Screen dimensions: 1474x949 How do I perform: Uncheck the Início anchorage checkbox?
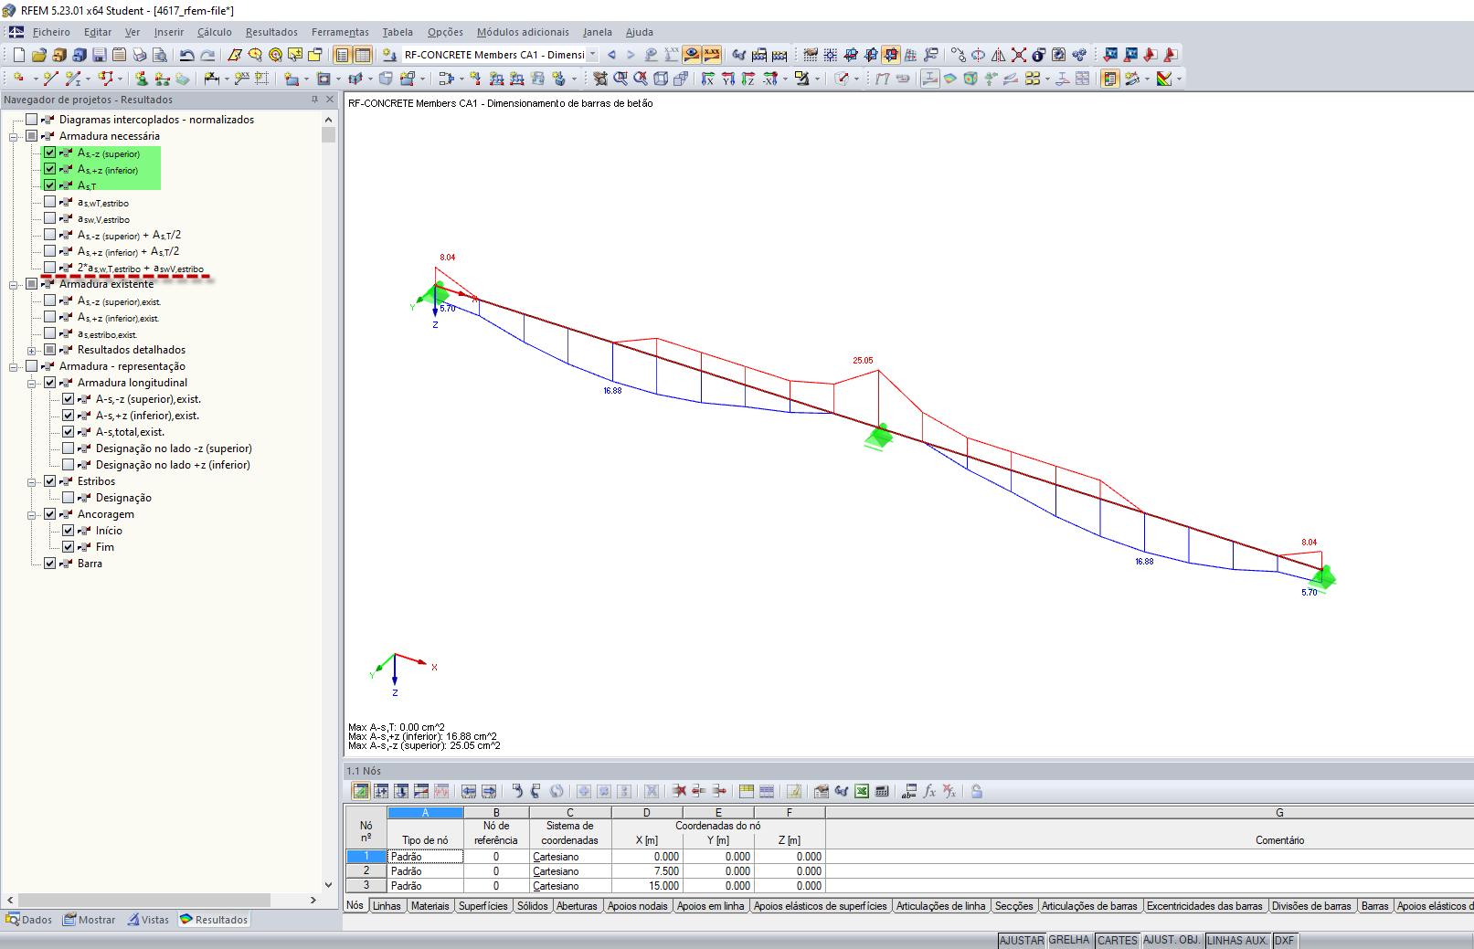(69, 531)
